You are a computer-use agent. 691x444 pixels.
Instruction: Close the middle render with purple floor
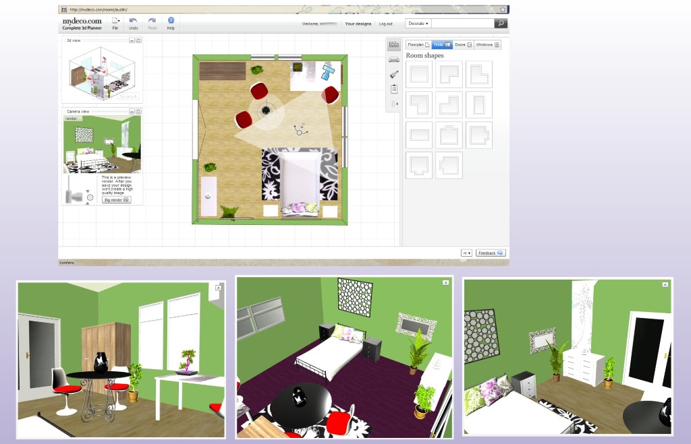pyautogui.click(x=445, y=282)
